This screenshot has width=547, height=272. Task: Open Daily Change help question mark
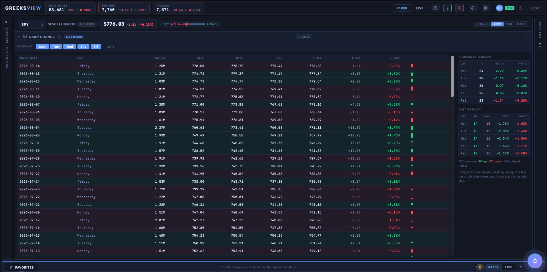pos(59,37)
